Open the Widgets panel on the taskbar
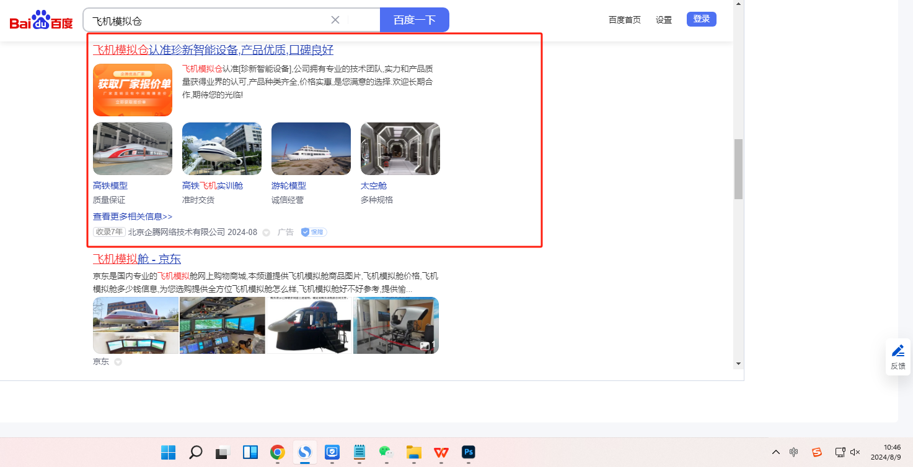The image size is (913, 467). coord(250,452)
